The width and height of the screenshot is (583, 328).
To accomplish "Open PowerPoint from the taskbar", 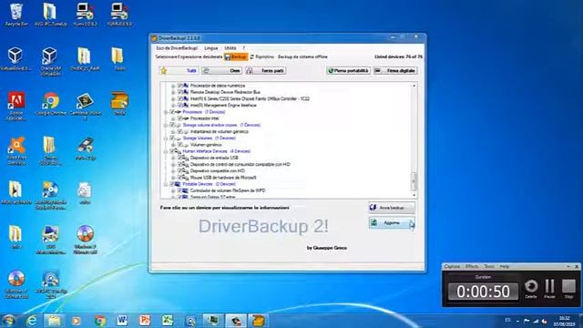I will click(x=145, y=320).
